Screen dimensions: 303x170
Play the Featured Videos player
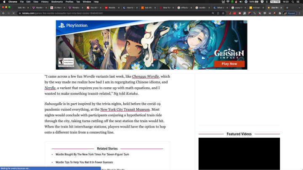tap(239, 154)
